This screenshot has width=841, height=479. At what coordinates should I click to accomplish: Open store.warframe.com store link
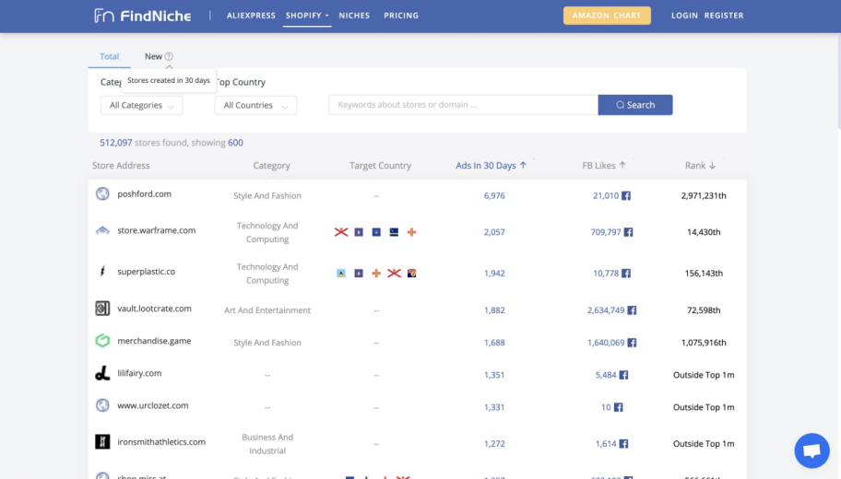157,230
